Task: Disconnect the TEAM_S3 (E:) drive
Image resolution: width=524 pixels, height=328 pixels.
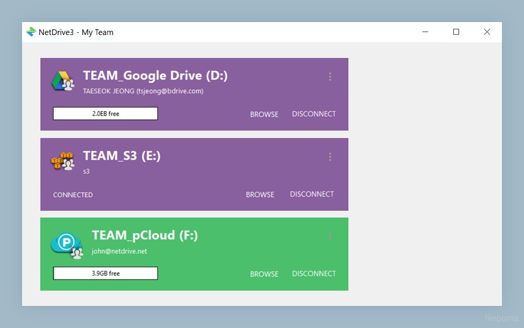Action: click(x=312, y=194)
